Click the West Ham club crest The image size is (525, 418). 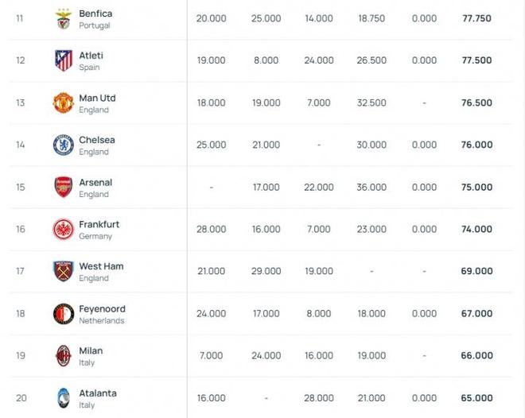point(64,271)
